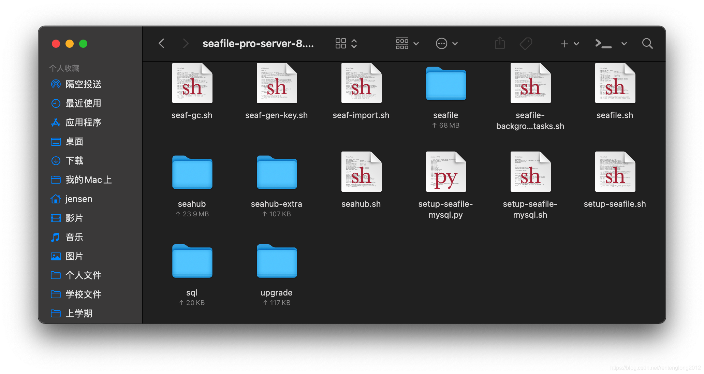Go back with the left chevron button
This screenshot has height=374, width=704.
pyautogui.click(x=162, y=43)
